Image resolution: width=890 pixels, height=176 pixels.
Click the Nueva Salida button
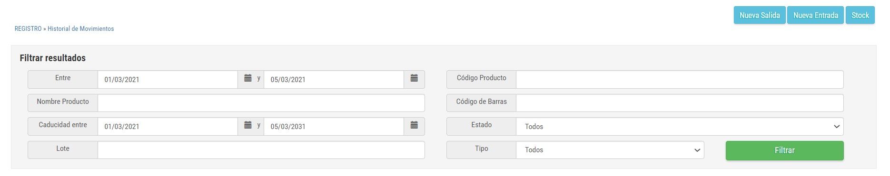click(x=760, y=15)
